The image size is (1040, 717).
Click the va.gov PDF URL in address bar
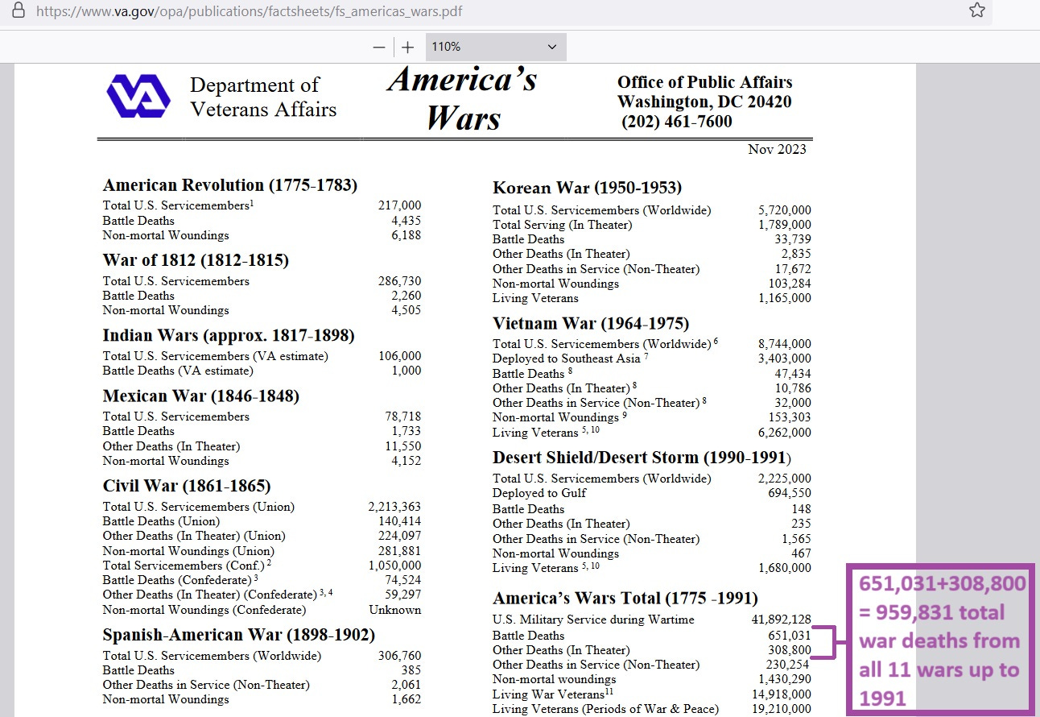pyautogui.click(x=250, y=11)
